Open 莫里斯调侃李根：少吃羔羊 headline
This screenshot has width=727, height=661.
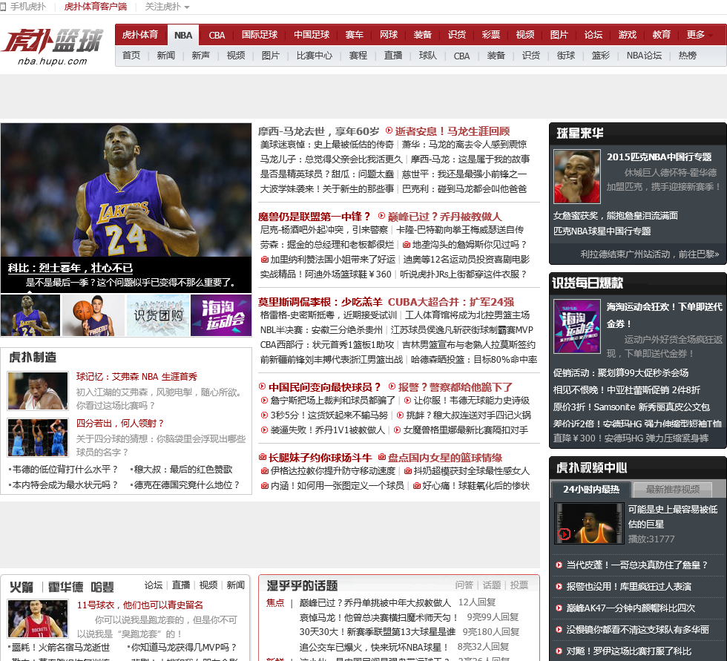coord(320,302)
